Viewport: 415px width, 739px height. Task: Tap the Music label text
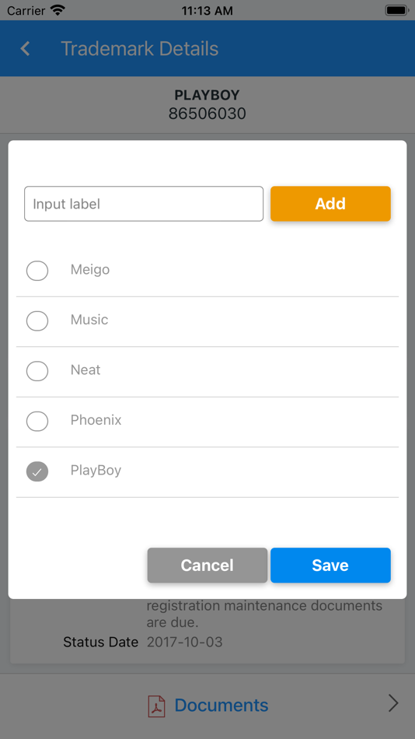[x=89, y=320]
